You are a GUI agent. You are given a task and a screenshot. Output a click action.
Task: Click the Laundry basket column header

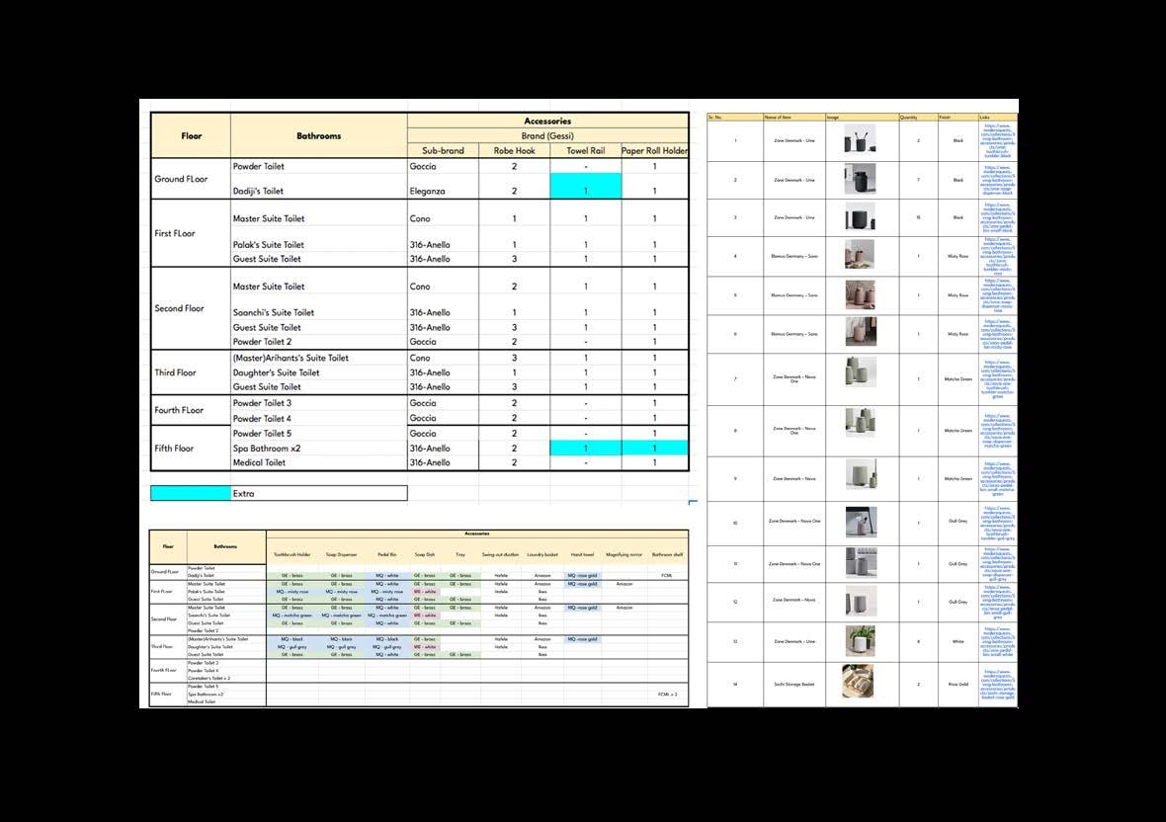pos(542,554)
